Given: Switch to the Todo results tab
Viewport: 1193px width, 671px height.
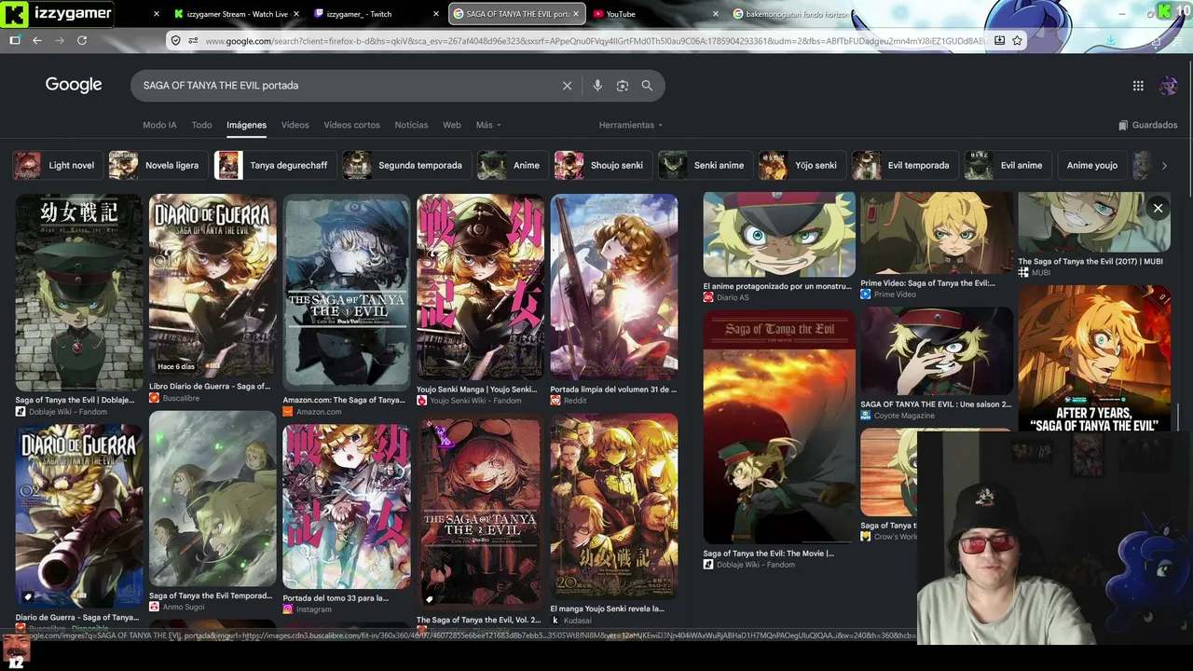Looking at the screenshot, I should click(201, 125).
